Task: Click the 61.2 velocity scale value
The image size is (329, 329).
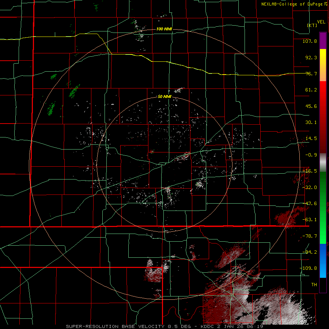Action: (311, 90)
